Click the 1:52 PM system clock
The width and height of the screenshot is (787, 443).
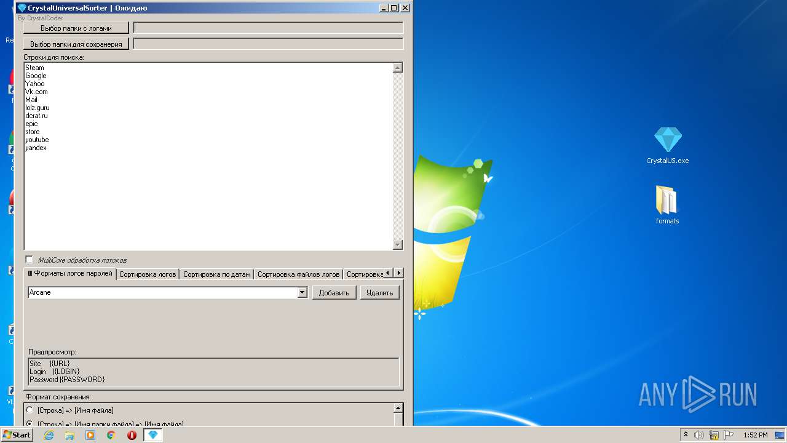click(755, 435)
